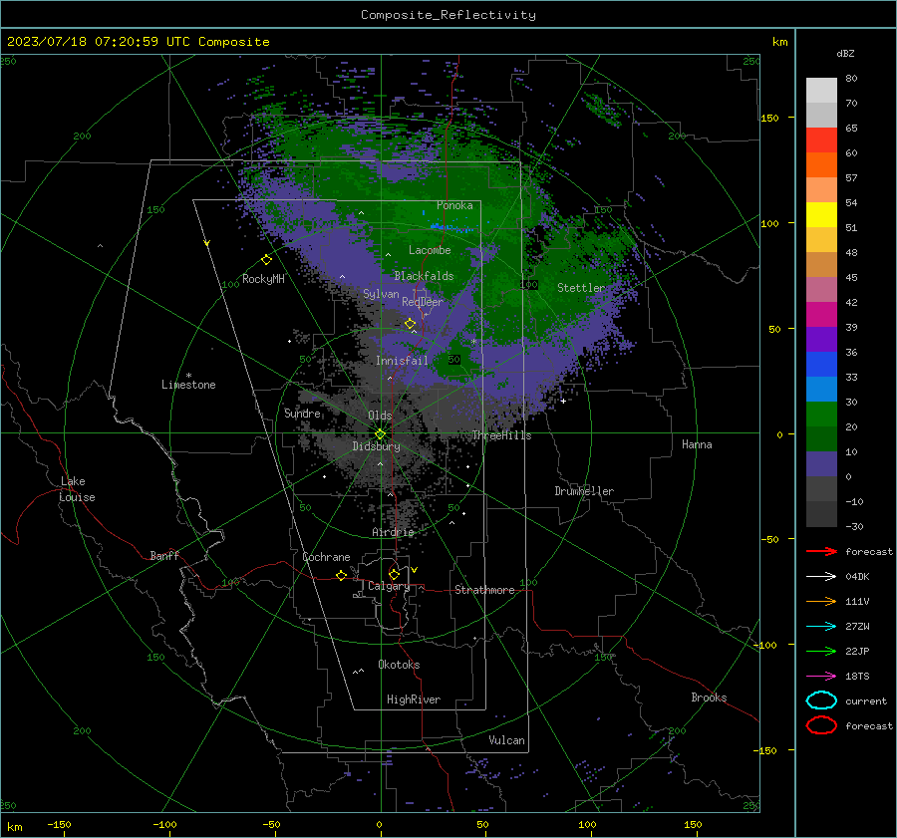This screenshot has width=897, height=838.
Task: Choose the bright yellow 51-54 dBZ swatch
Action: click(821, 214)
